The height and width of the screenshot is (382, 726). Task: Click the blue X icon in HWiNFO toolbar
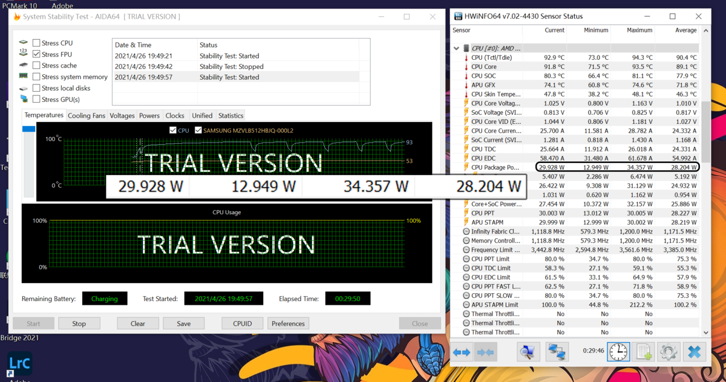pyautogui.click(x=694, y=352)
